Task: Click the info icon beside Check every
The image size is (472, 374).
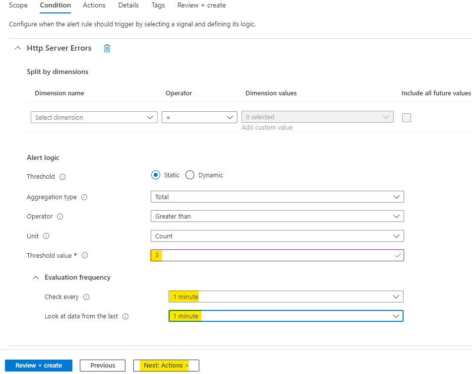Action: pyautogui.click(x=86, y=297)
